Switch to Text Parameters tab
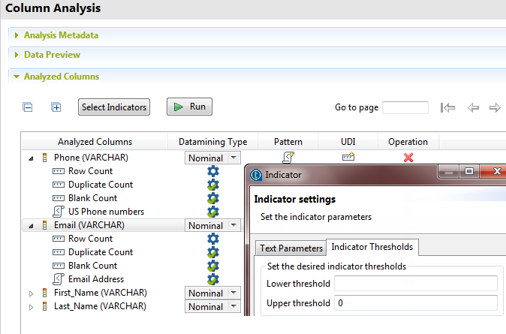Image resolution: width=506 pixels, height=334 pixels. click(291, 248)
